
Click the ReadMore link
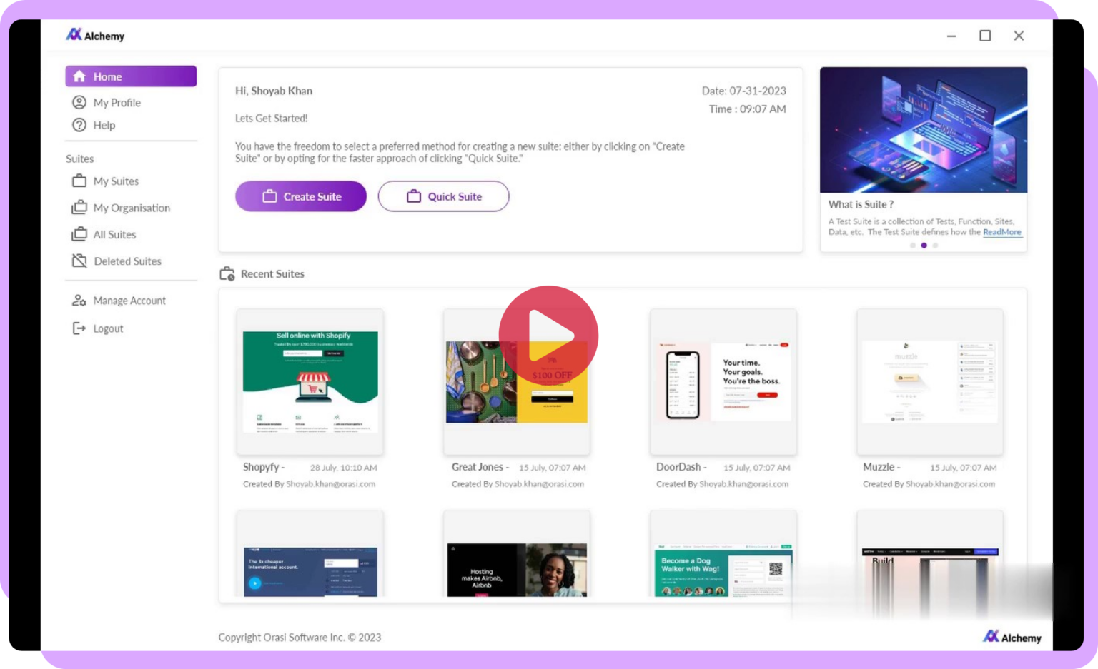tap(1001, 232)
